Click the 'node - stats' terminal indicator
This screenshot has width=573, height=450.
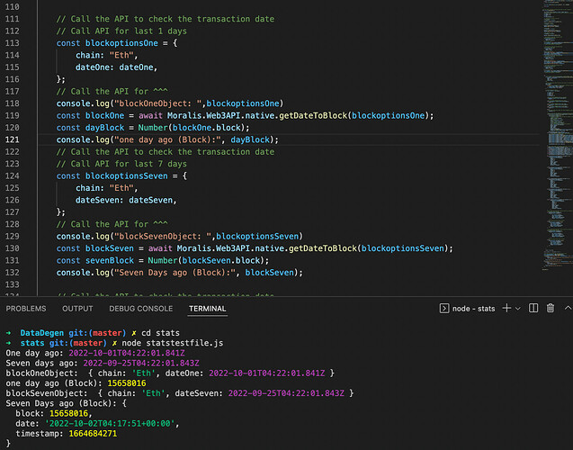click(467, 309)
